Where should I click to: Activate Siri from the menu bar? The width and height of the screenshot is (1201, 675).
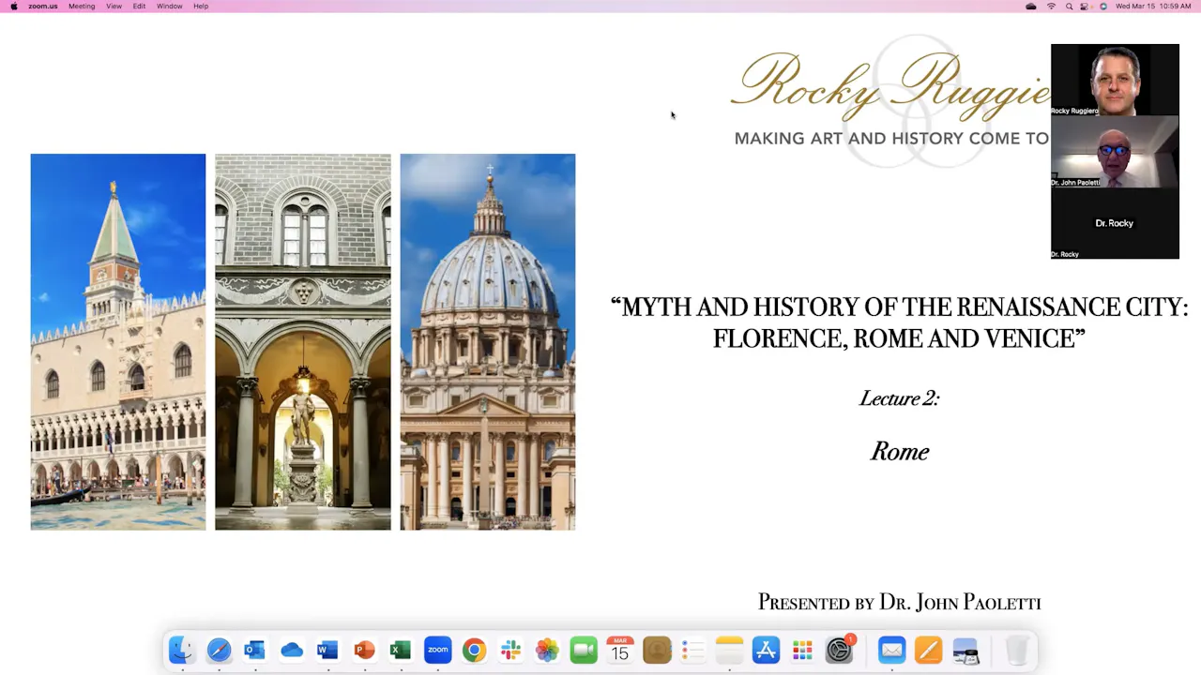pos(1103,7)
